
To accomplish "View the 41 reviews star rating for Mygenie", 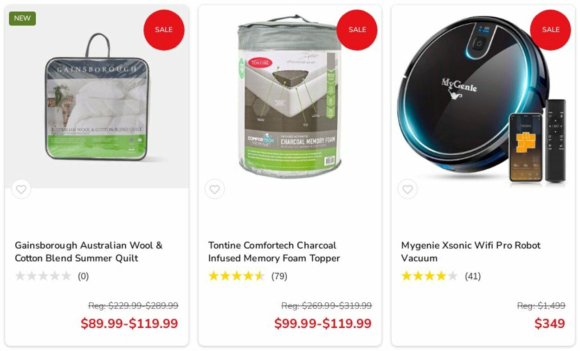I will (430, 276).
